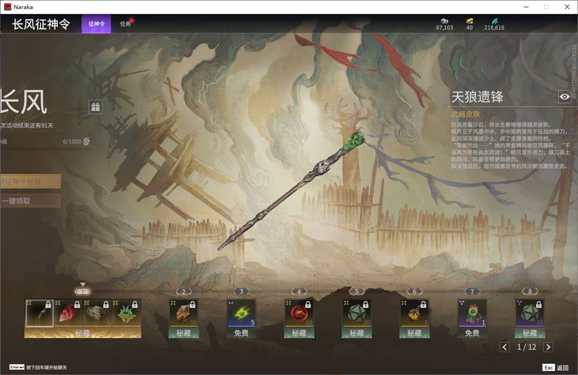Select the level 7 free green pouch reward

click(x=472, y=313)
